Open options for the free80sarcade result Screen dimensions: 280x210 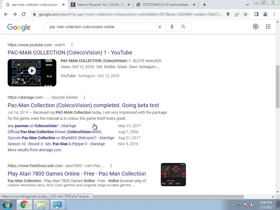tap(111, 166)
